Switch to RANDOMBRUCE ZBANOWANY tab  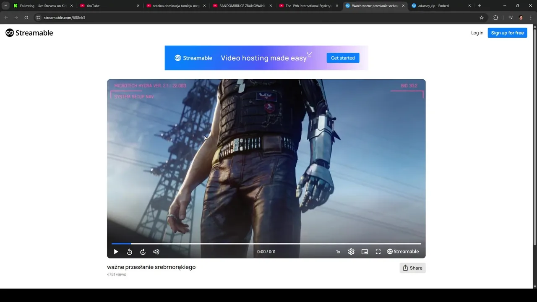pos(242,6)
